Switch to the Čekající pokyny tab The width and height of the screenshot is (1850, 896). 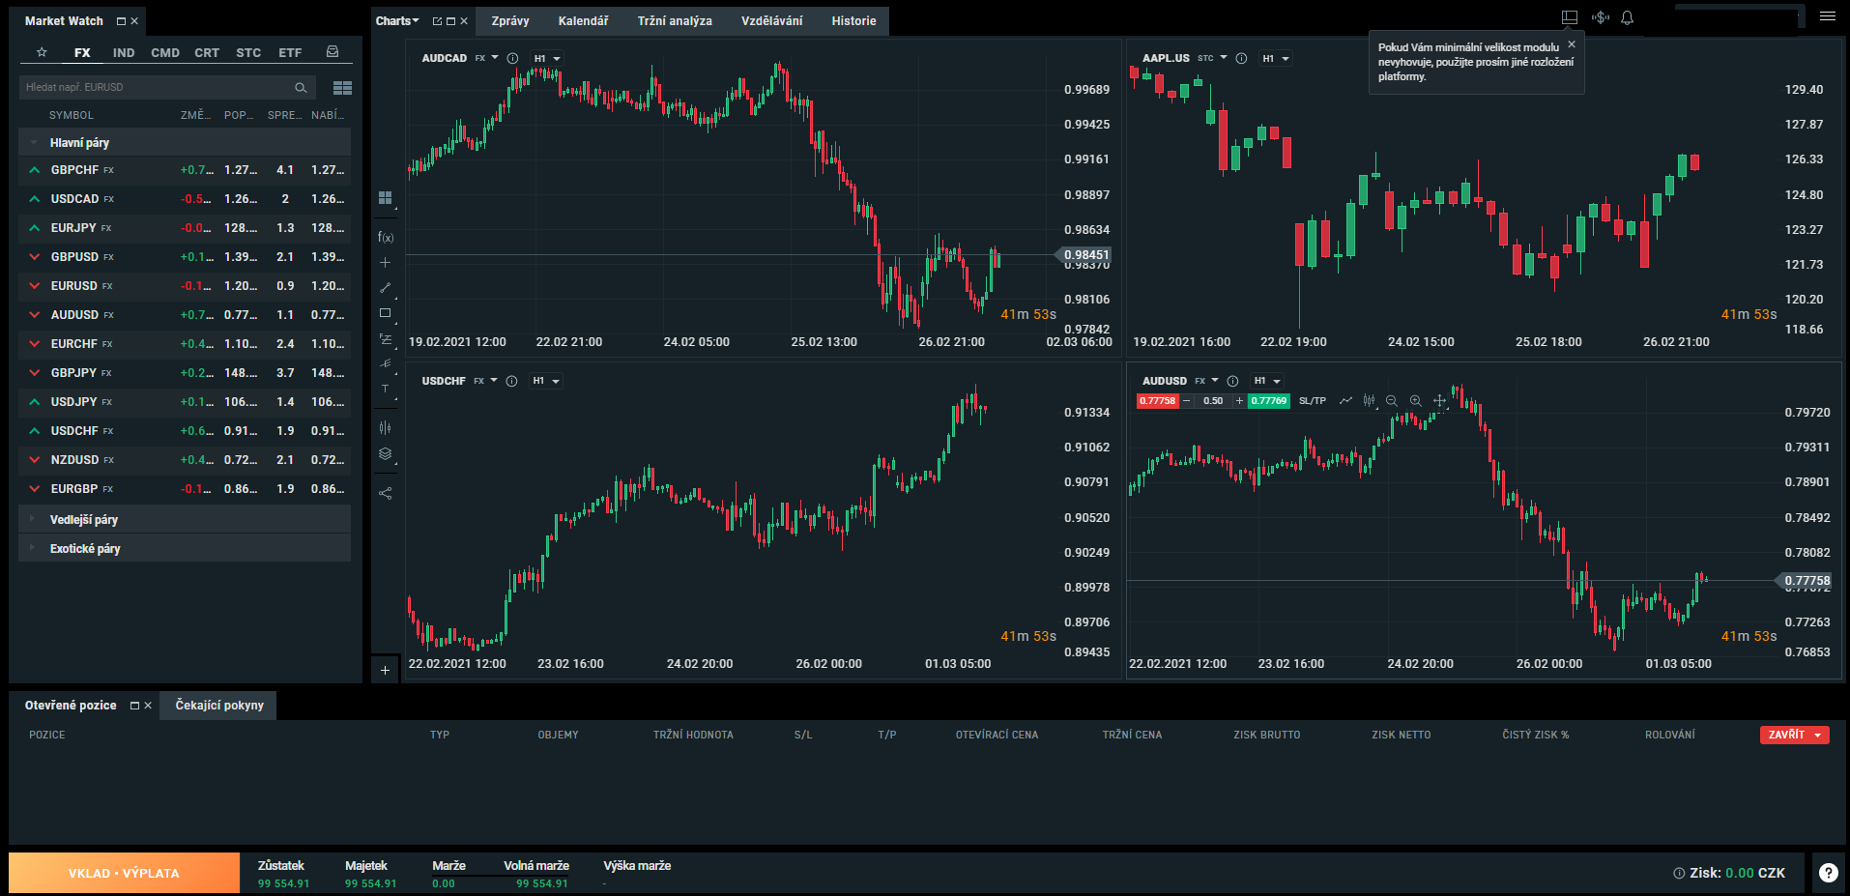coord(219,705)
